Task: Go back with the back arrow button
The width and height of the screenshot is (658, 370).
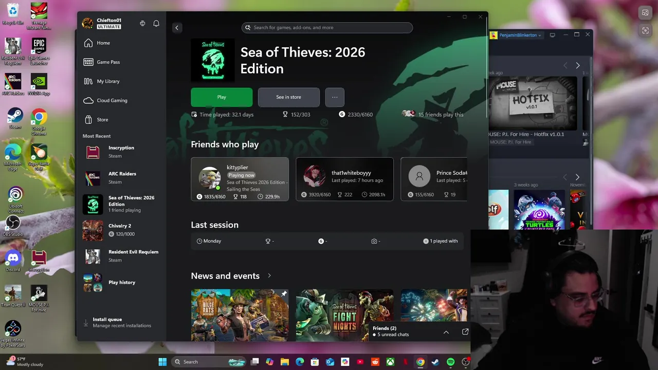Action: point(177,28)
